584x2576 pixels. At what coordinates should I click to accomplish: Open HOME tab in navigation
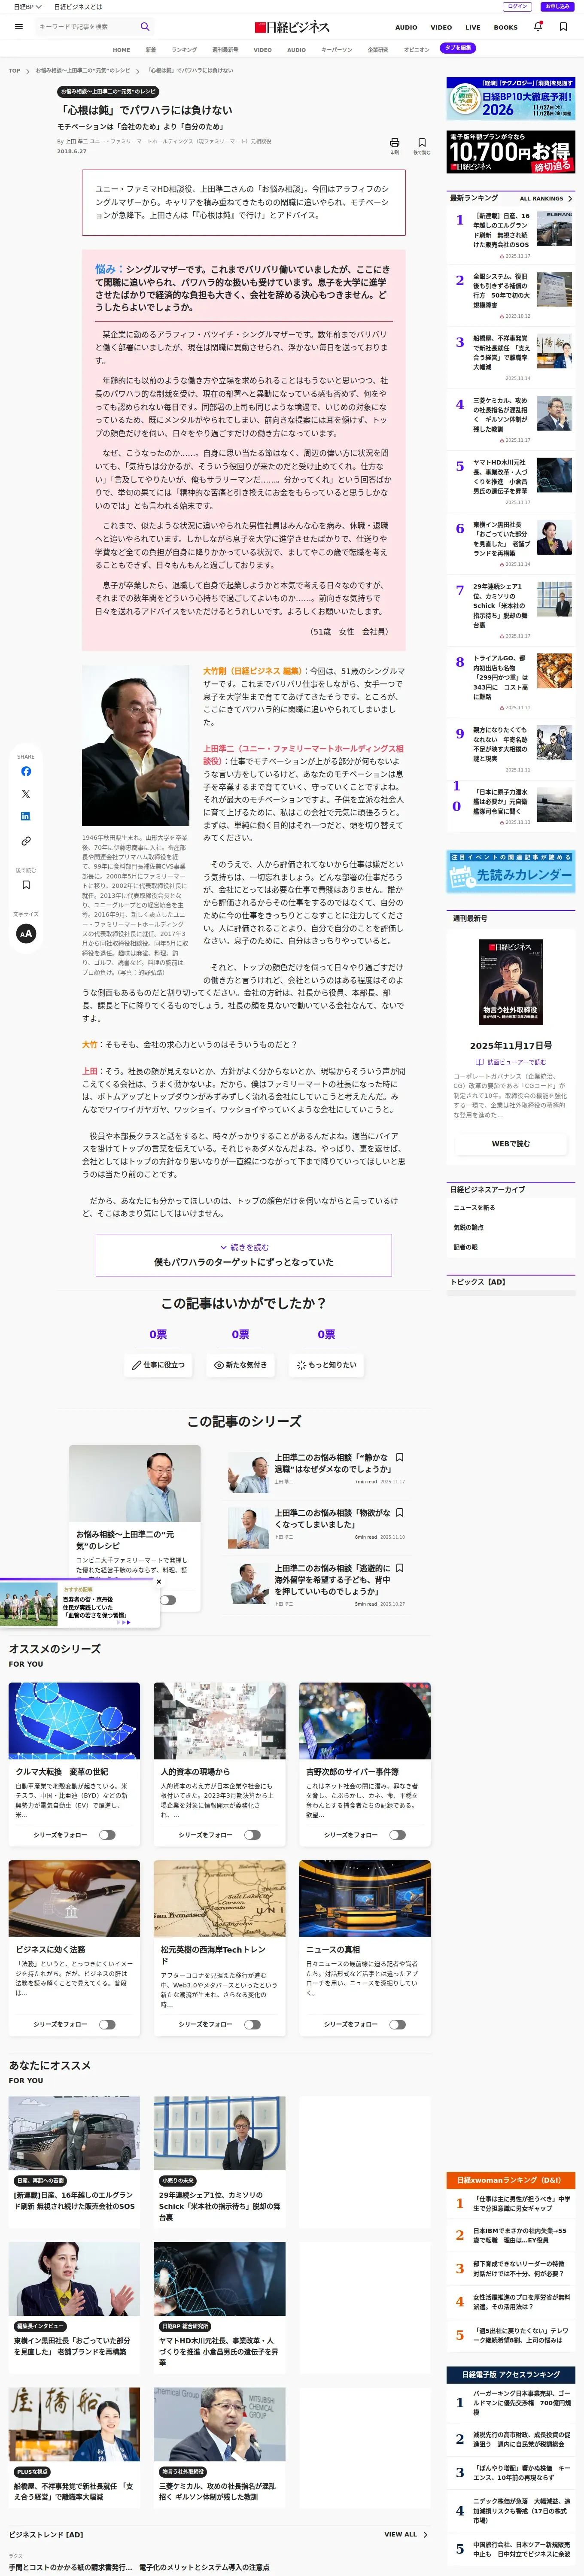point(121,49)
